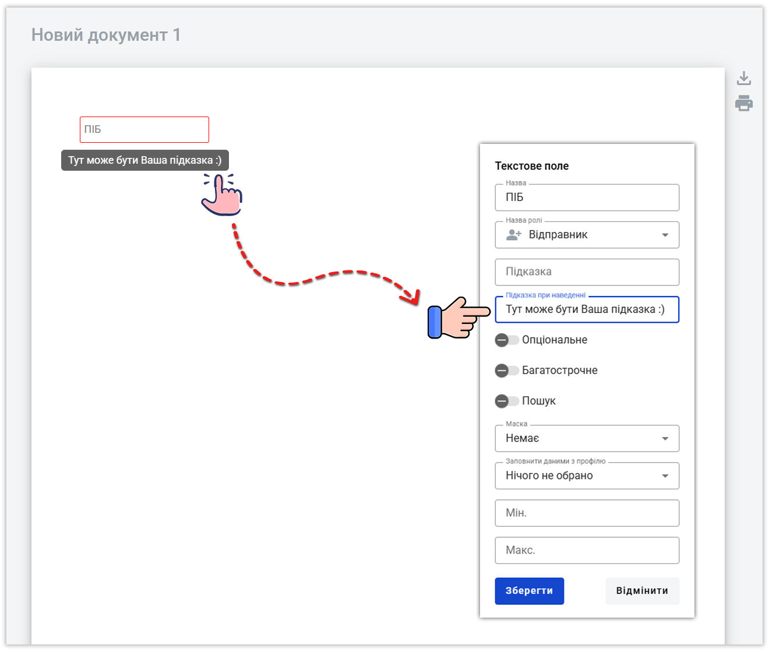Click the Підказка при наведенні field
This screenshot has height=652, width=769.
(587, 309)
